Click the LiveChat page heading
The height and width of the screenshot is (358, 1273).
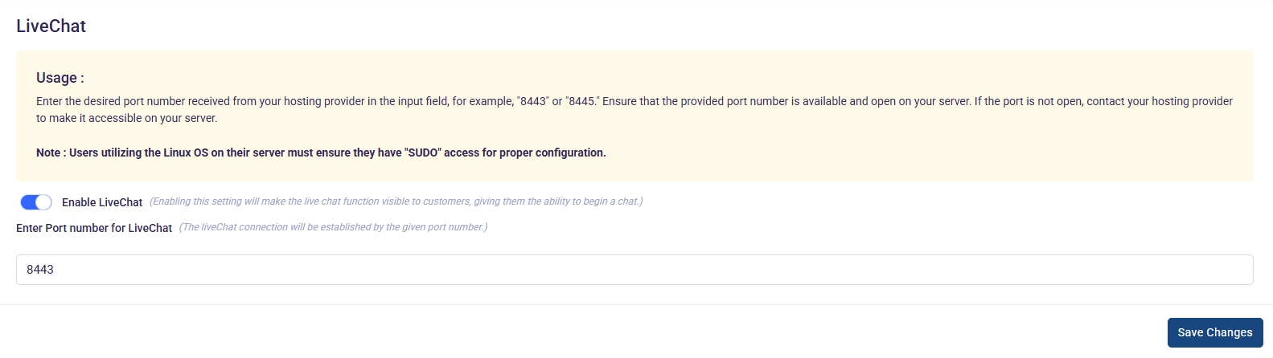pyautogui.click(x=51, y=26)
